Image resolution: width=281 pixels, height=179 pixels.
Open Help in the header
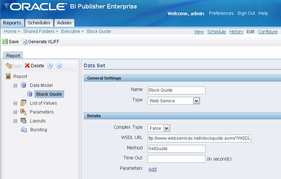pyautogui.click(x=263, y=13)
